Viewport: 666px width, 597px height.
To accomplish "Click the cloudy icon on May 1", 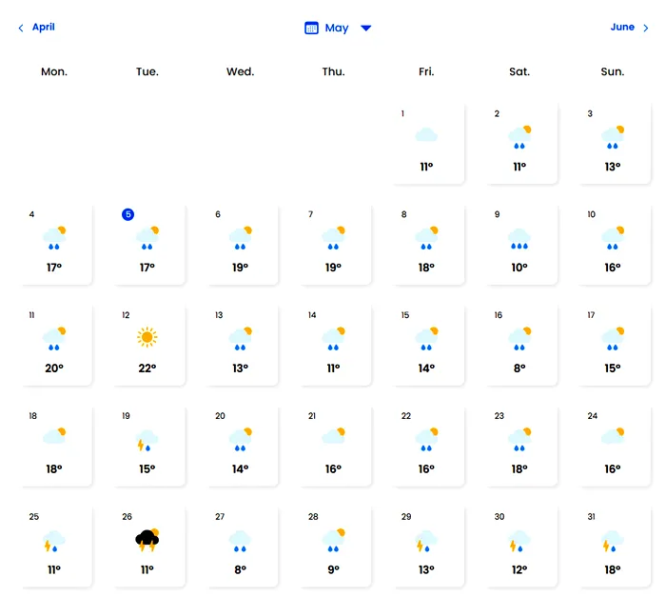I will click(x=426, y=135).
